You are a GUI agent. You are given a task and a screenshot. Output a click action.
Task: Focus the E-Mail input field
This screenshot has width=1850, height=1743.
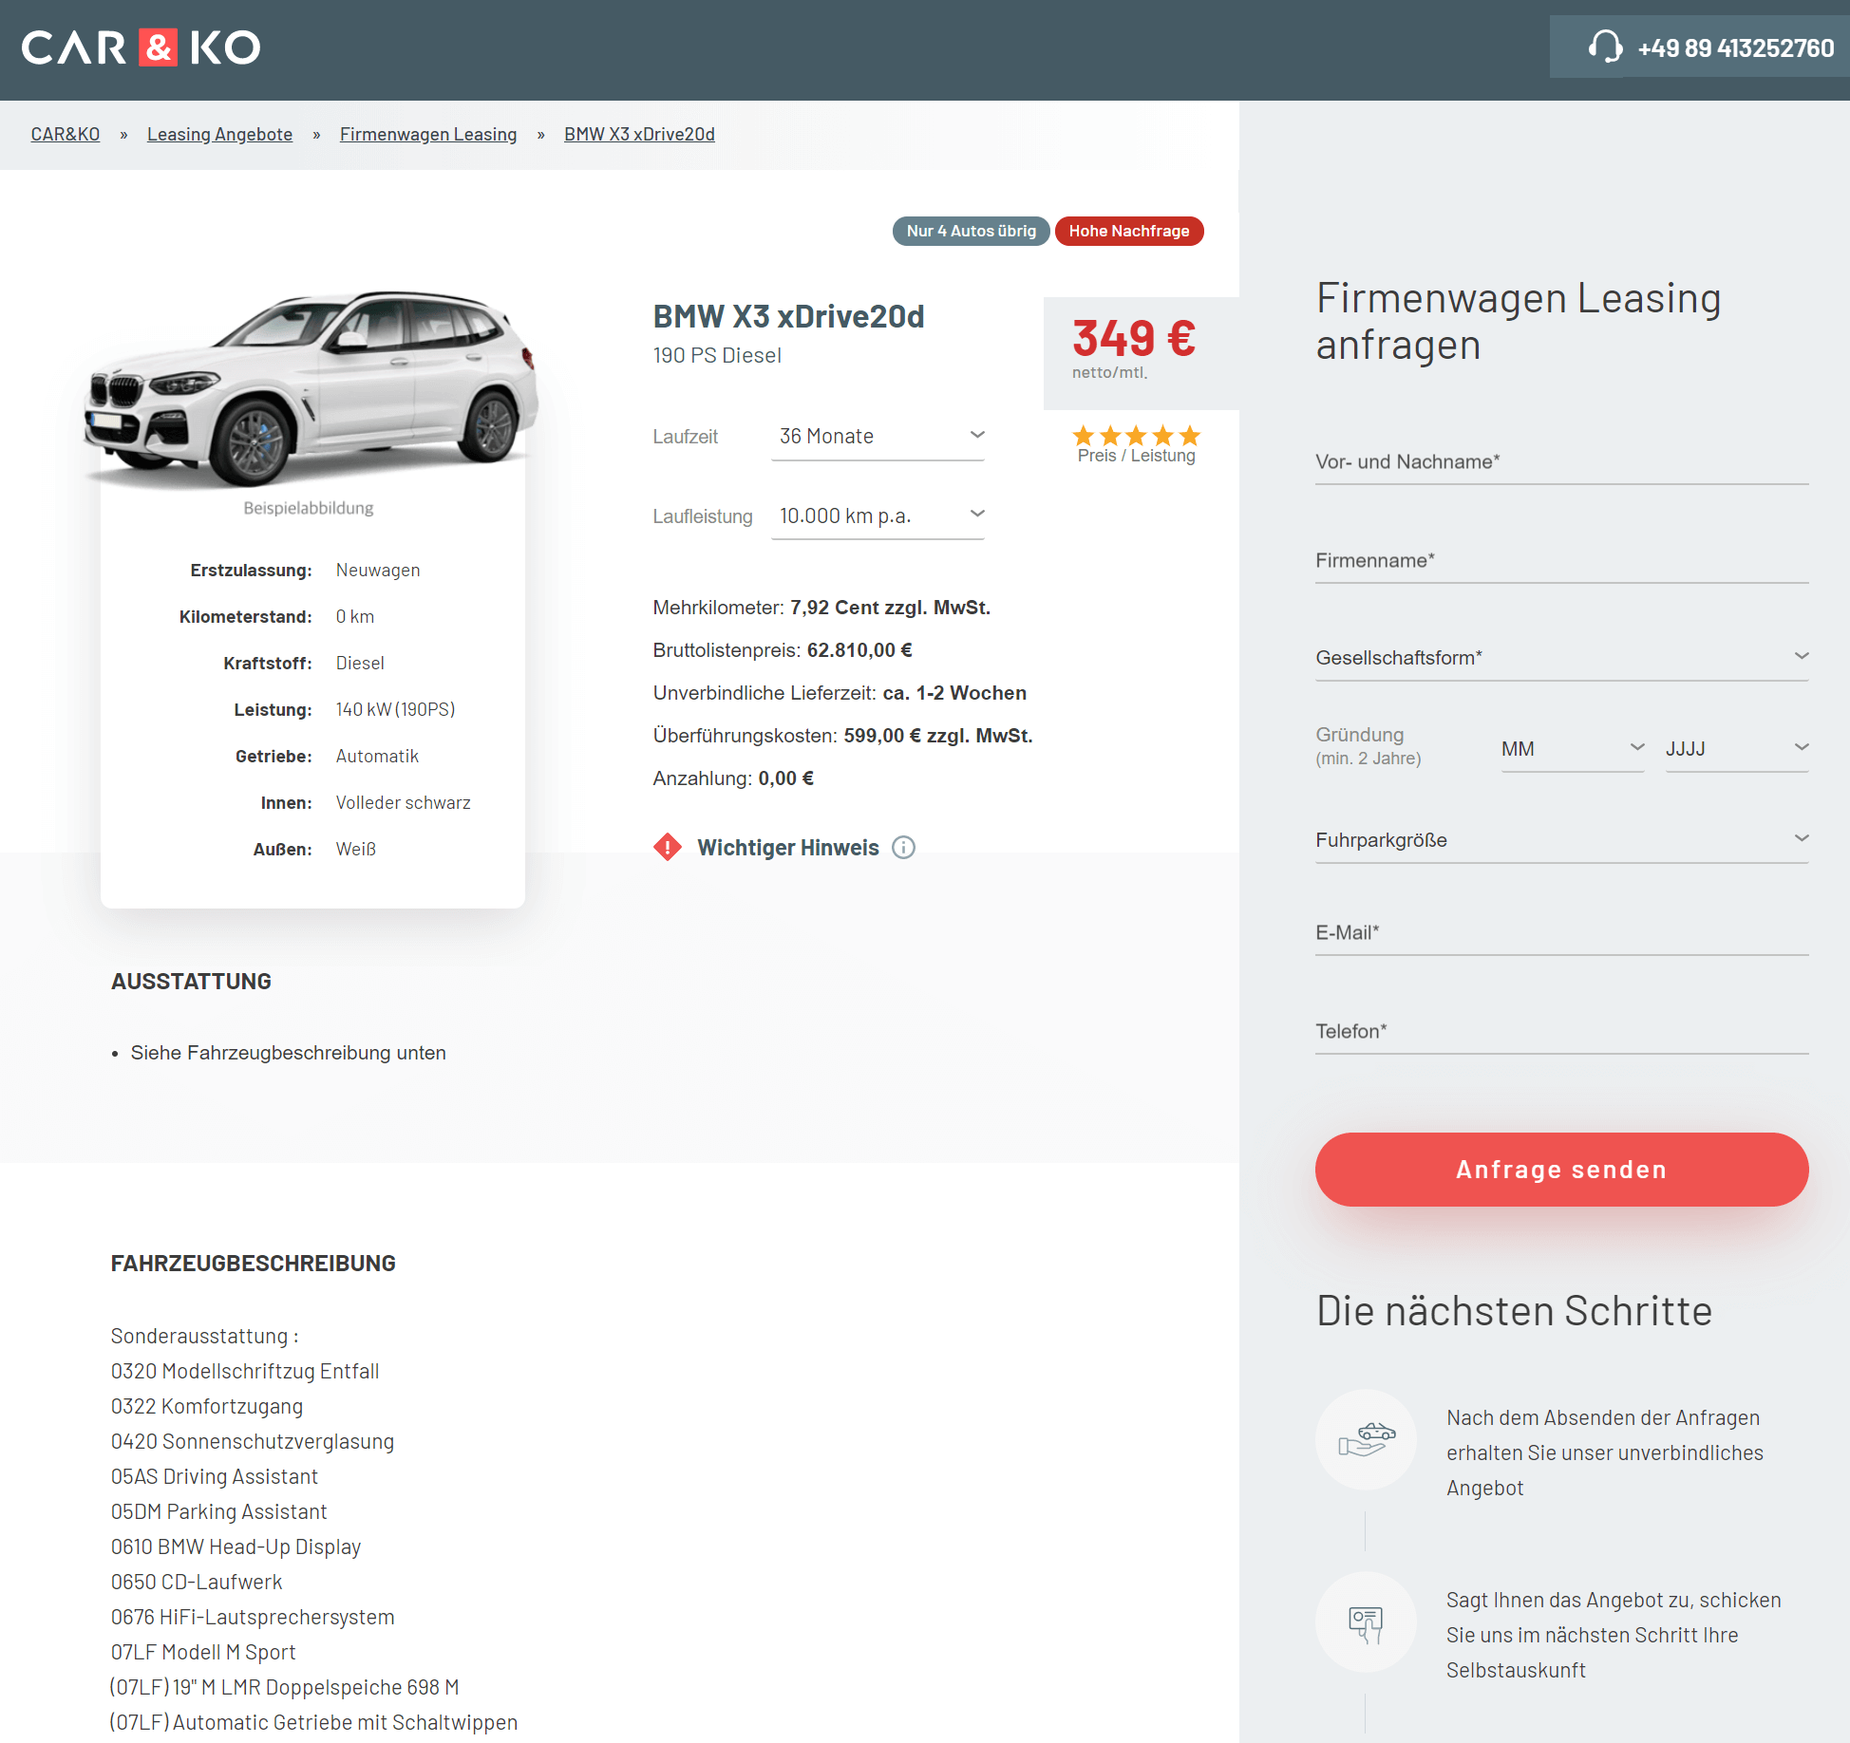1561,933
